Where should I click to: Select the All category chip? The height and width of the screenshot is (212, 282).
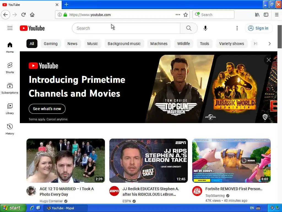[32, 44]
